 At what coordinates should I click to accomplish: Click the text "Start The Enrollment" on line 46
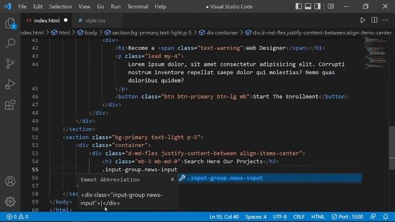click(285, 97)
